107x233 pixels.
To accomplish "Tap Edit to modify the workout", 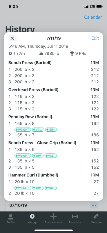I will click(95, 38).
